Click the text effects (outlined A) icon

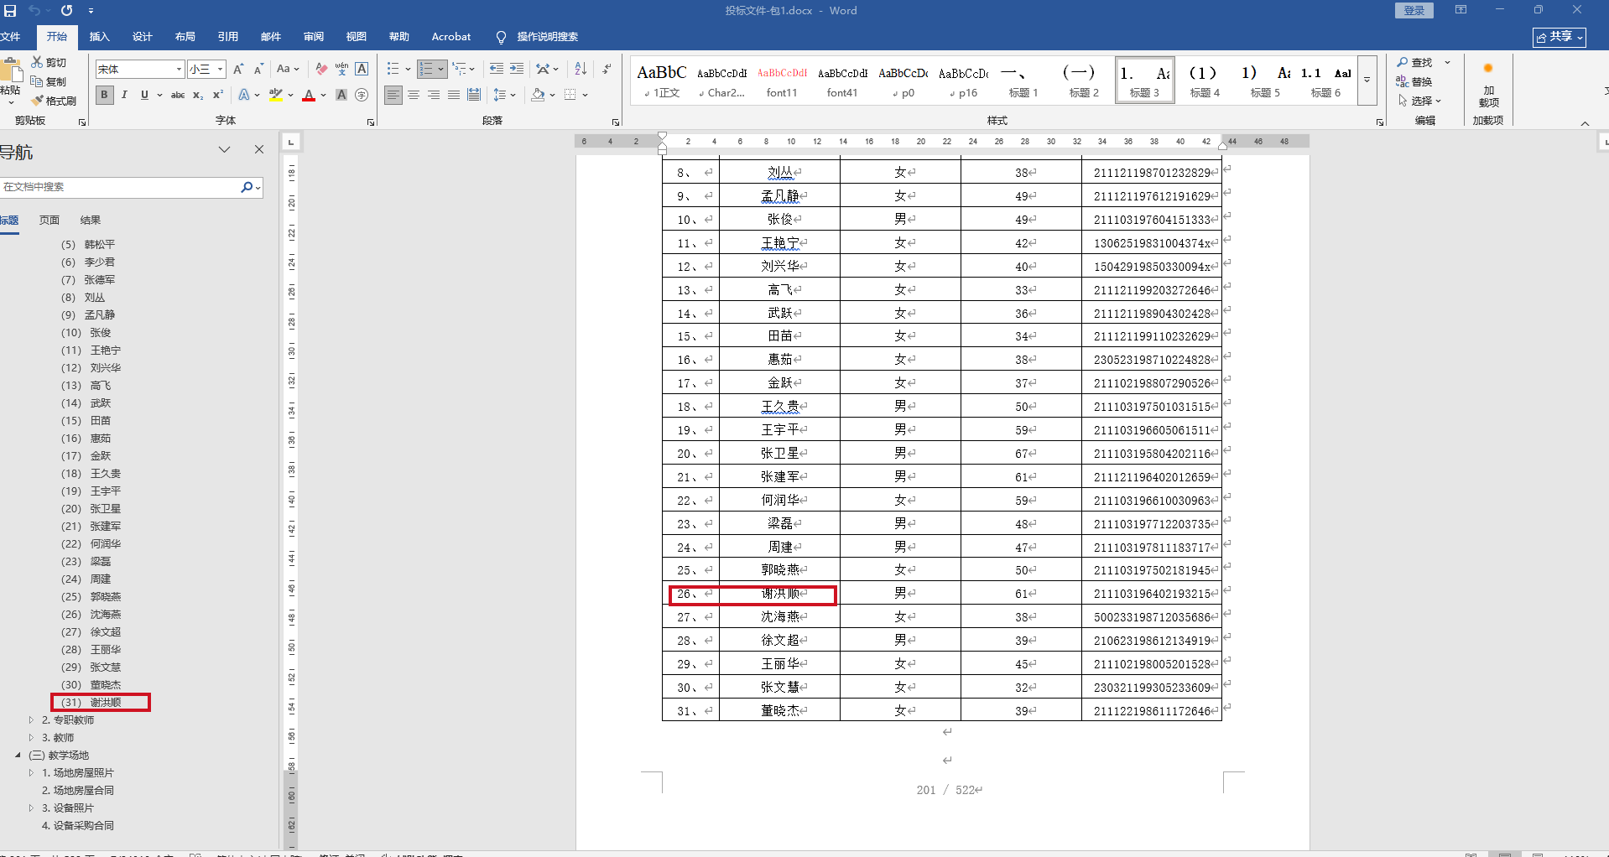click(x=244, y=95)
